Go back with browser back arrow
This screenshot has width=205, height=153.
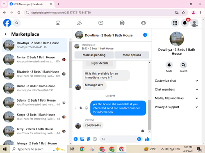[5, 13]
